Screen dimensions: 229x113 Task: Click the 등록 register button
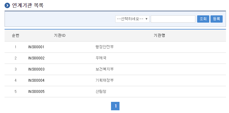(x=217, y=19)
